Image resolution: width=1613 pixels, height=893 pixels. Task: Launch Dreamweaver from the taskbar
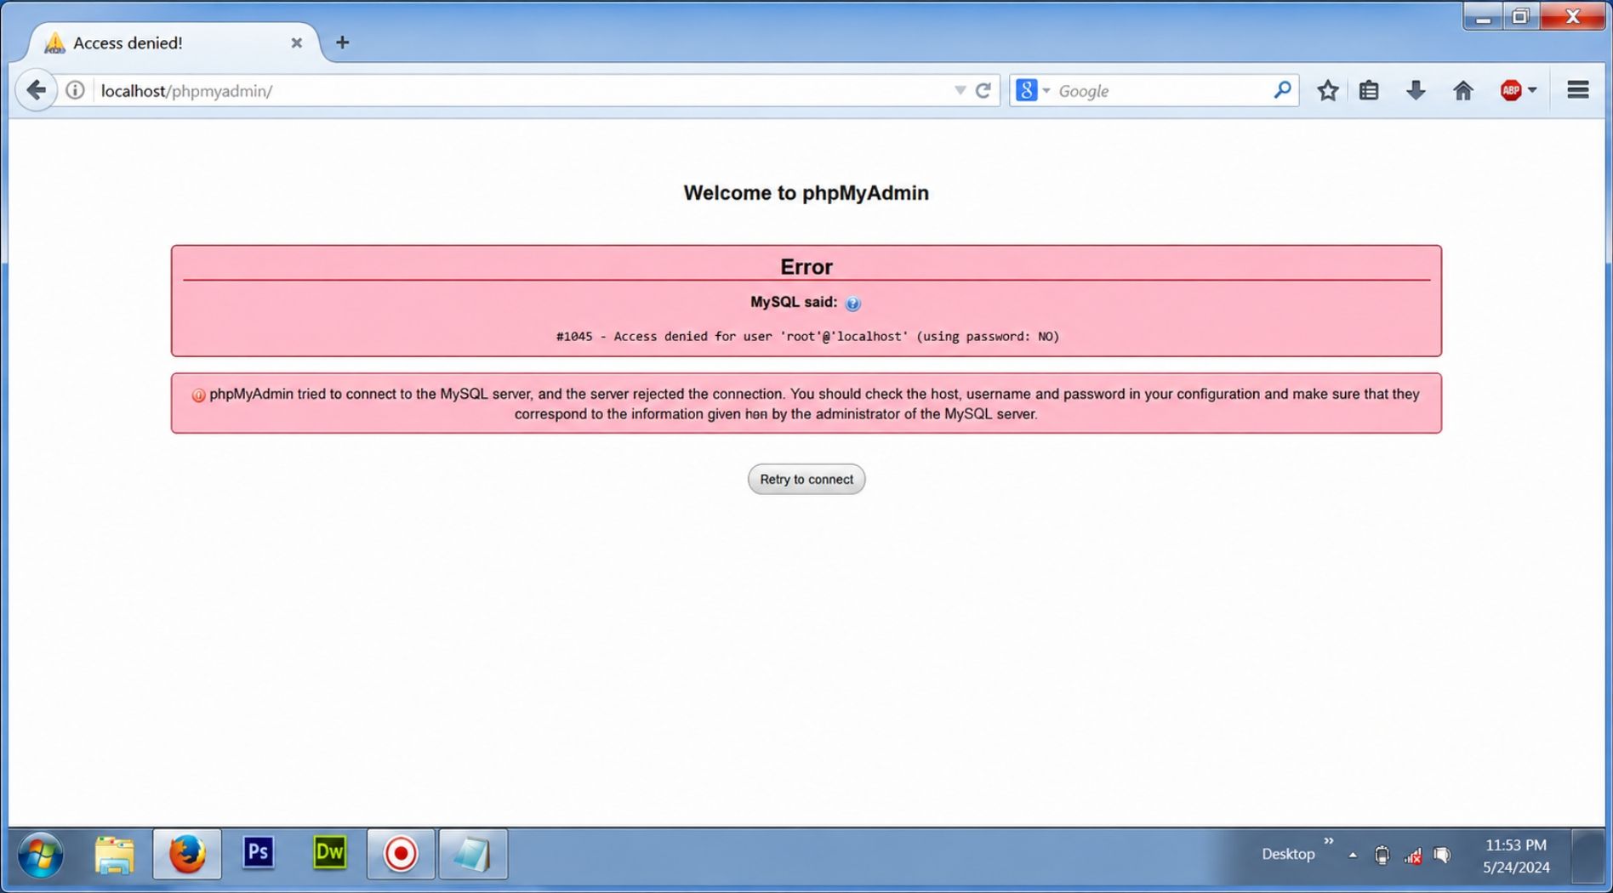(x=330, y=852)
